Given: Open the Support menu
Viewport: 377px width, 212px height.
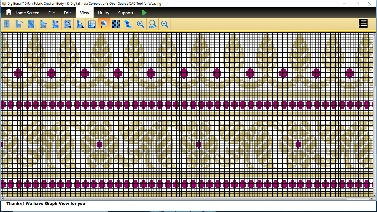Looking at the screenshot, I should (x=126, y=13).
